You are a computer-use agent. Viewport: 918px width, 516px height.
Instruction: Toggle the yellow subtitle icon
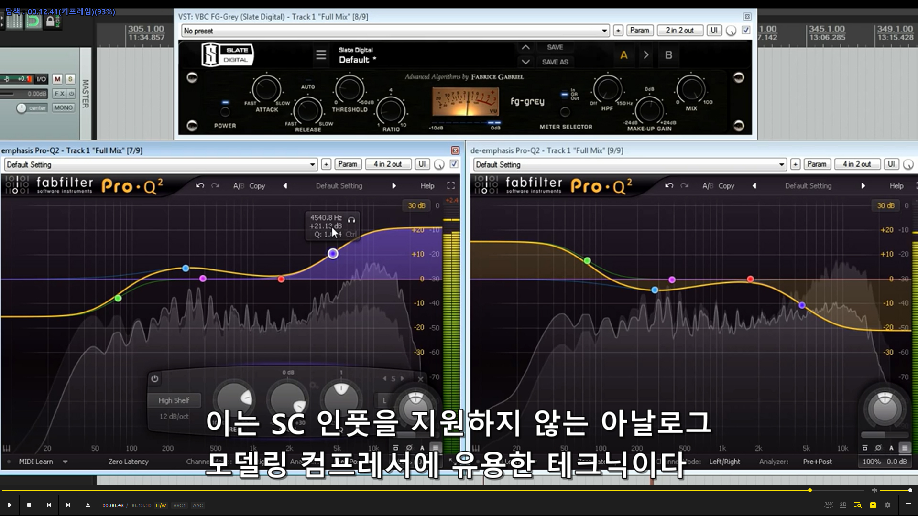(873, 505)
